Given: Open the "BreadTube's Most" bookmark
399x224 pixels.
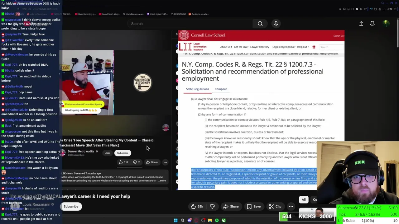Looking at the screenshot, I should 109,14.
